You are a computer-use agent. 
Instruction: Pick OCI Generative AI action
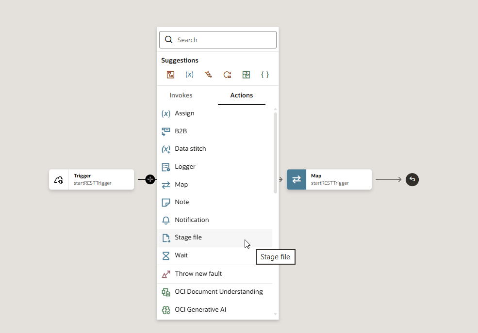pyautogui.click(x=200, y=310)
